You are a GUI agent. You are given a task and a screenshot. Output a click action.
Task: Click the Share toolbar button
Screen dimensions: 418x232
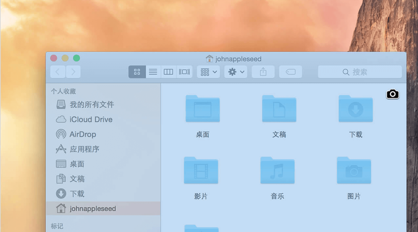(x=263, y=72)
